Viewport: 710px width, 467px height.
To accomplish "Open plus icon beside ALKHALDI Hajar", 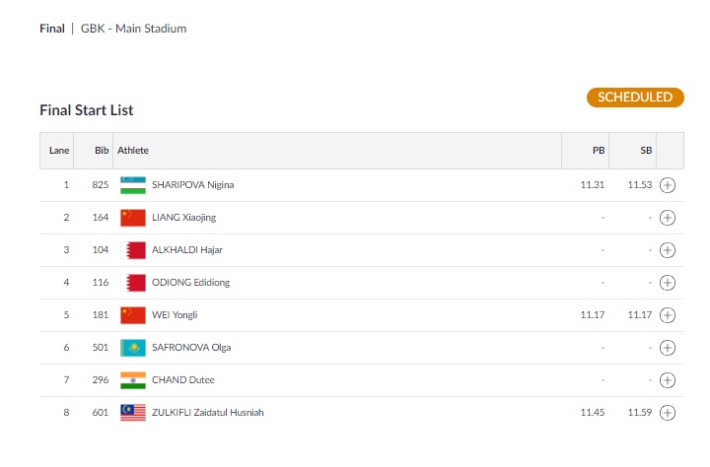I will coord(667,250).
